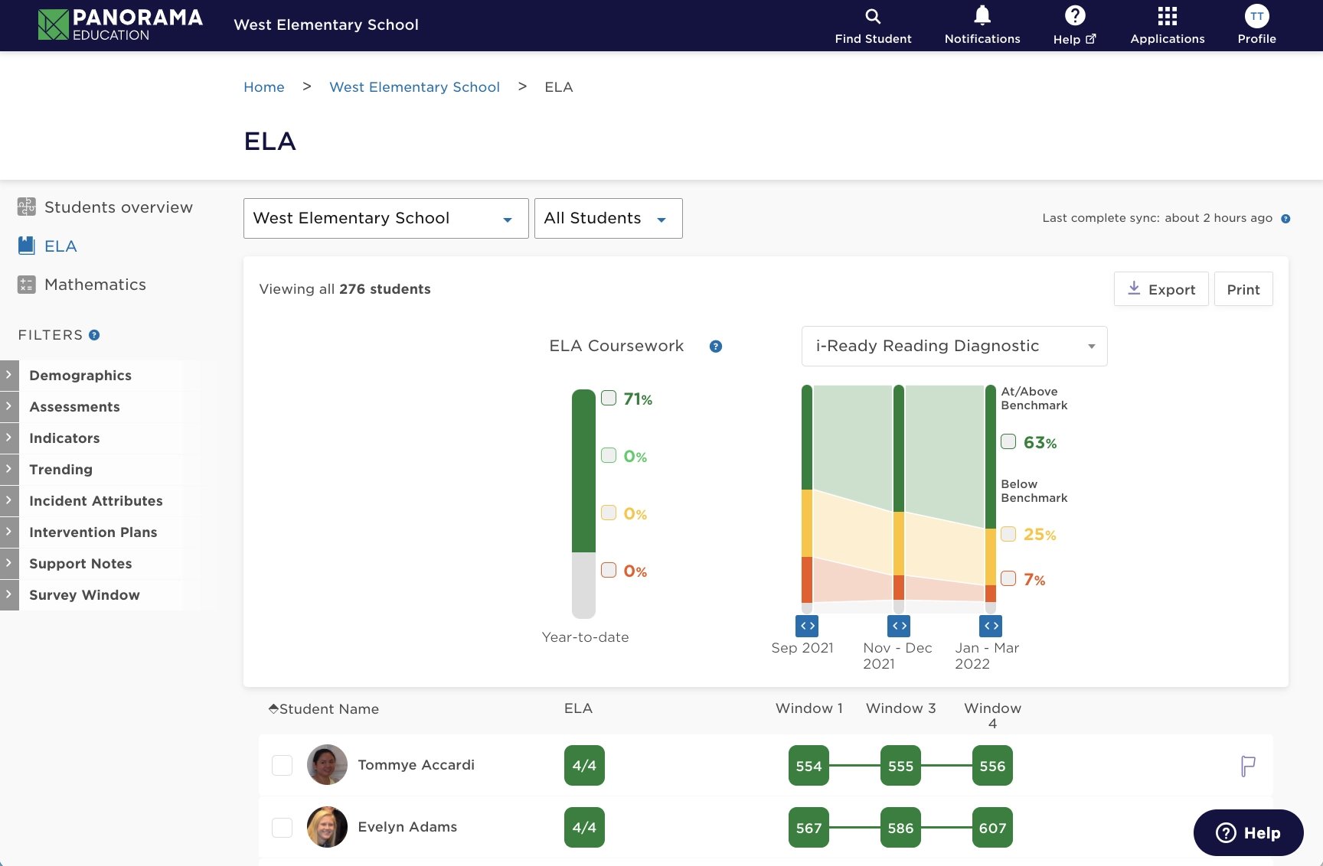Screen dimensions: 1323x866
Task: Open All Students dropdown
Action: point(608,218)
